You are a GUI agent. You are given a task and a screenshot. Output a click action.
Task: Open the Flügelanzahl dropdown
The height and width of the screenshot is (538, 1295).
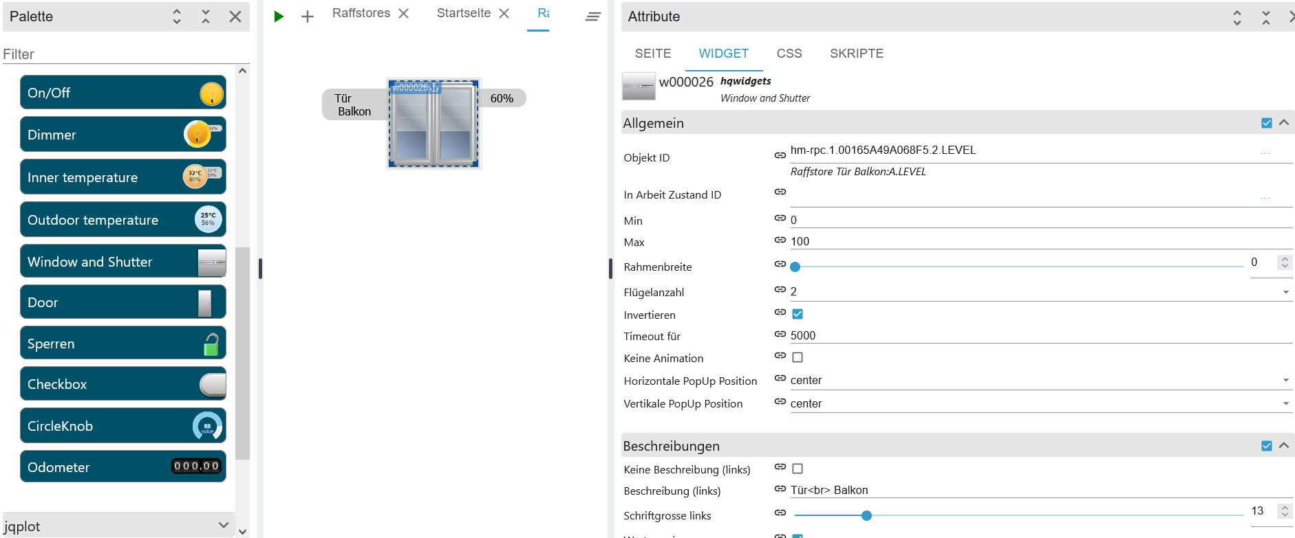(1285, 292)
